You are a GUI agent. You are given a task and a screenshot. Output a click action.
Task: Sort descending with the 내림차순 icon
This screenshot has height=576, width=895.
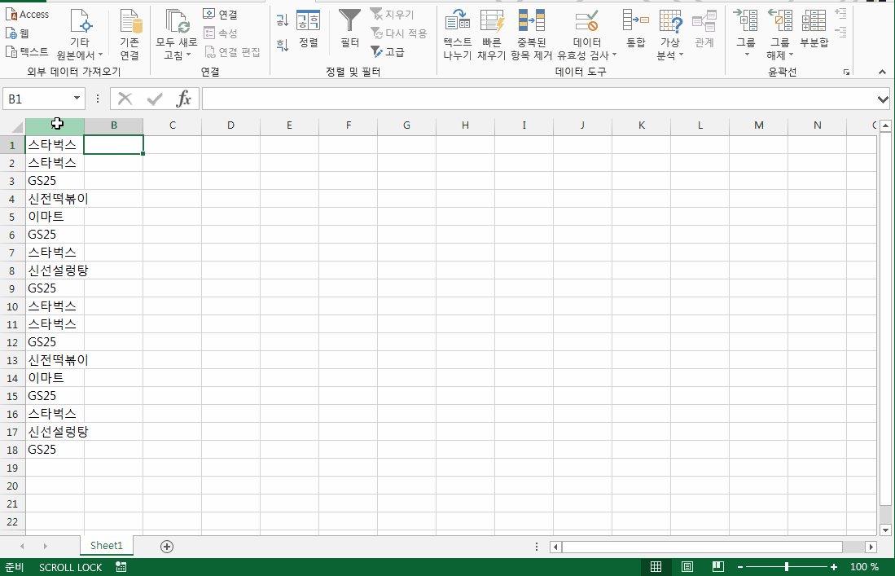point(283,45)
